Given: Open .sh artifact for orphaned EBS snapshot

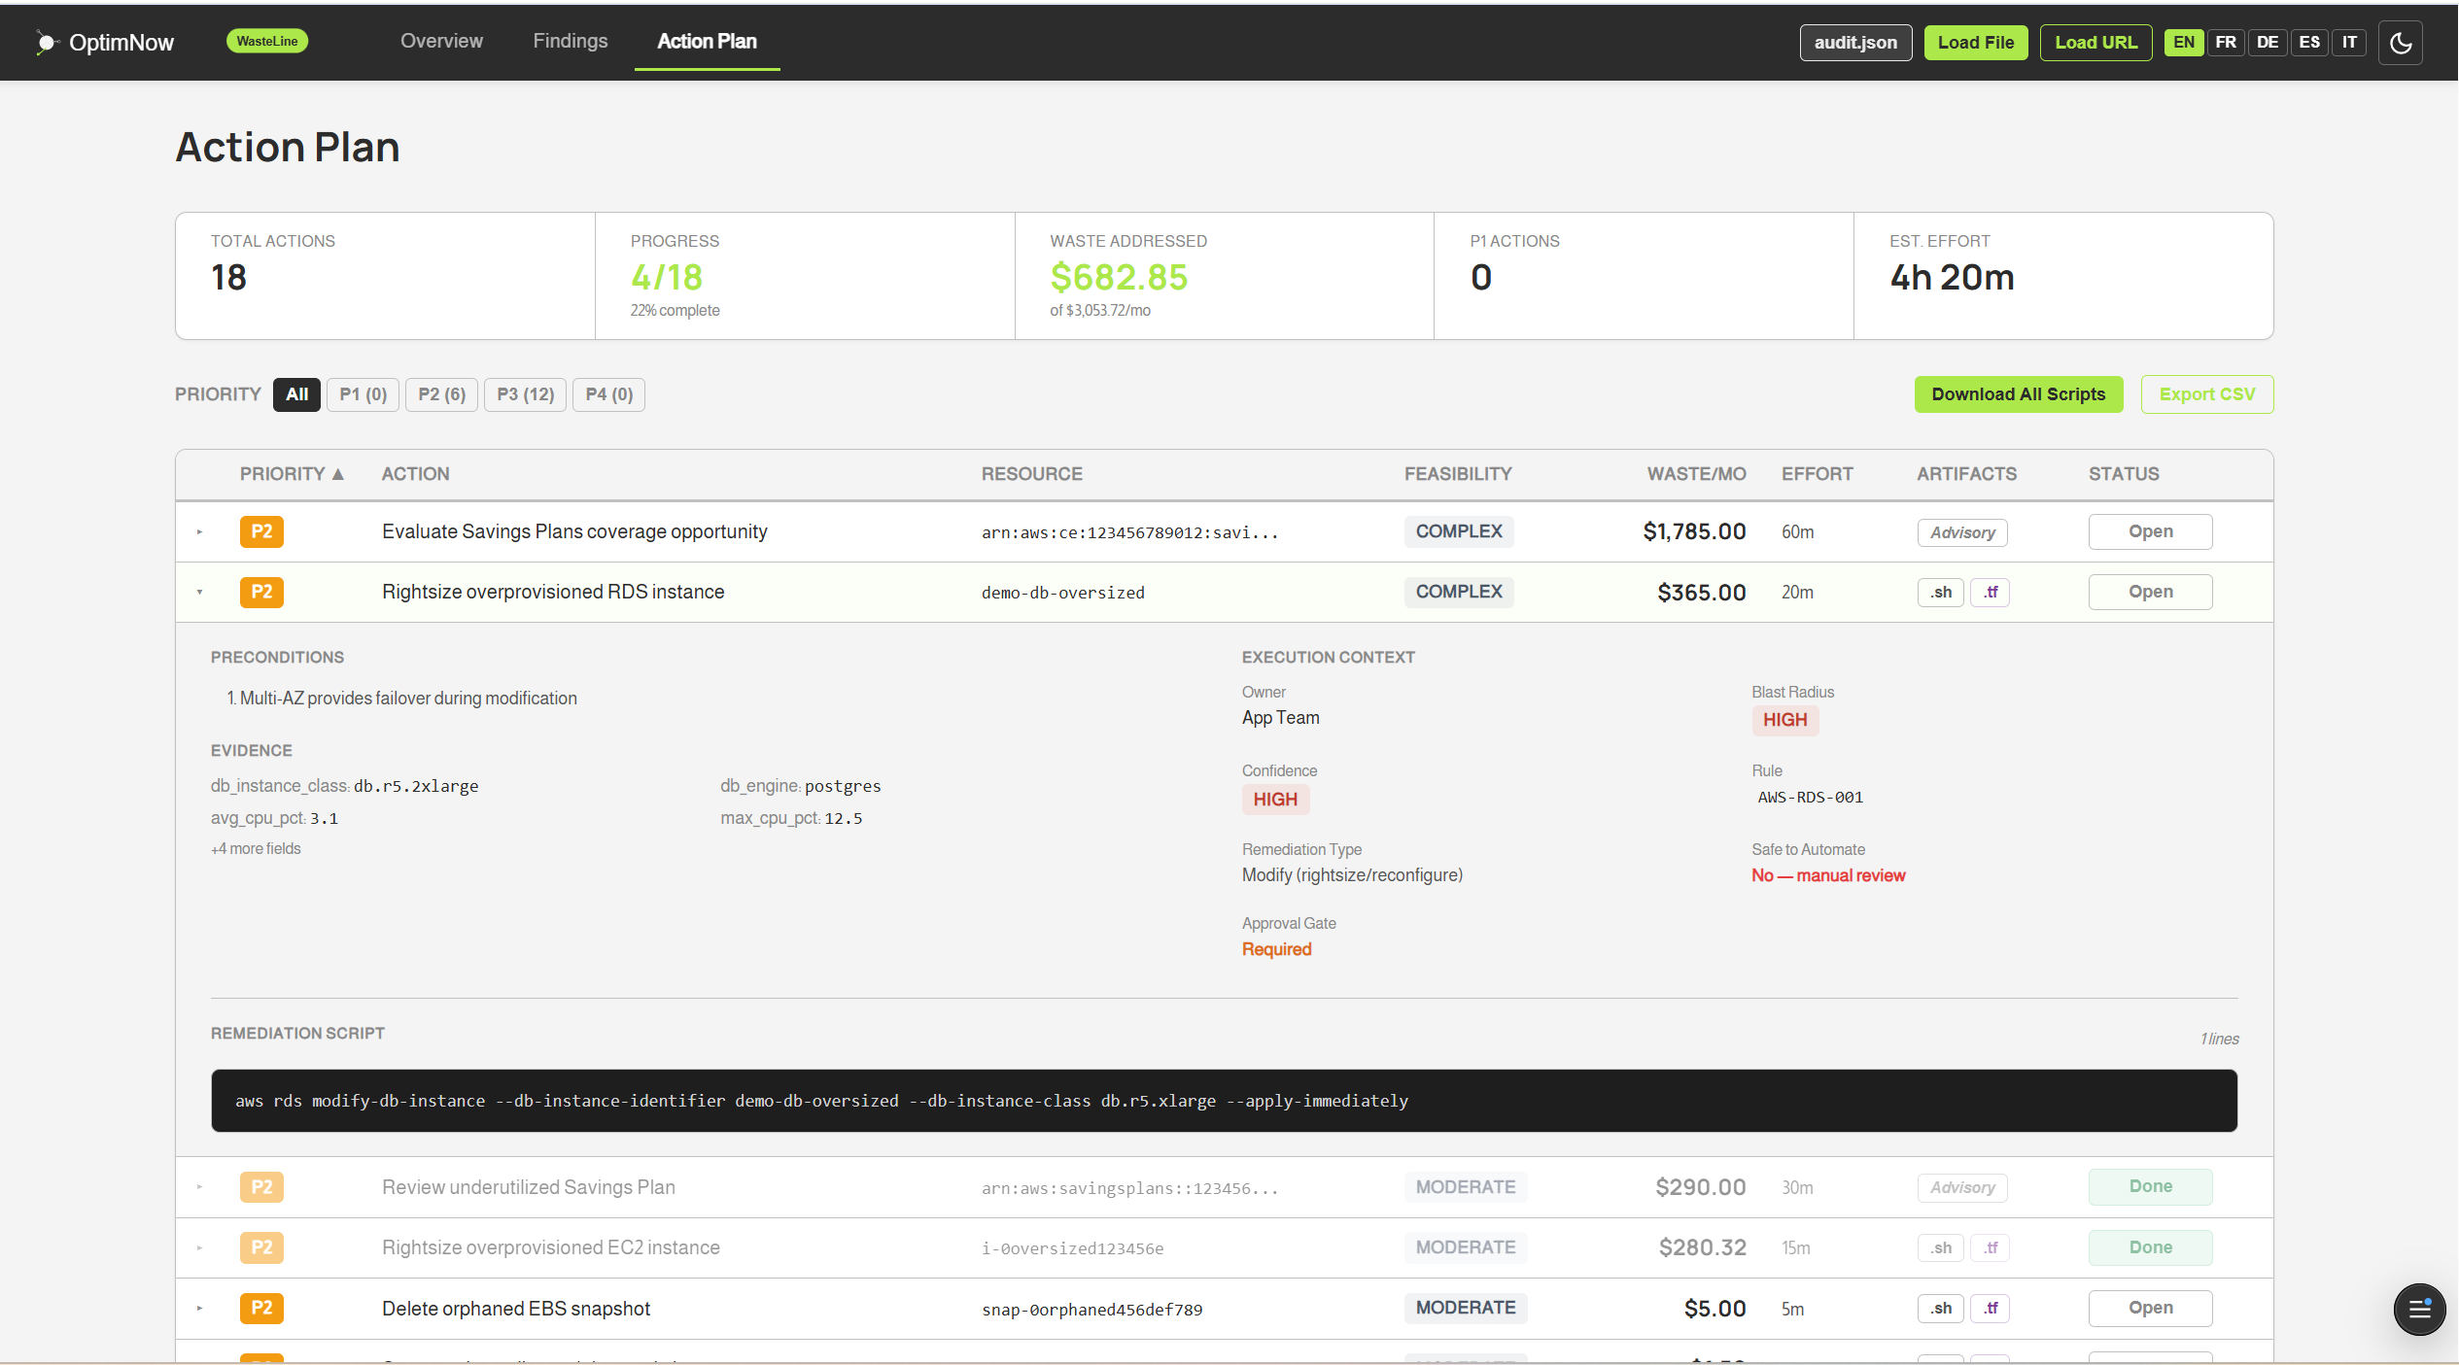Looking at the screenshot, I should coord(1940,1308).
